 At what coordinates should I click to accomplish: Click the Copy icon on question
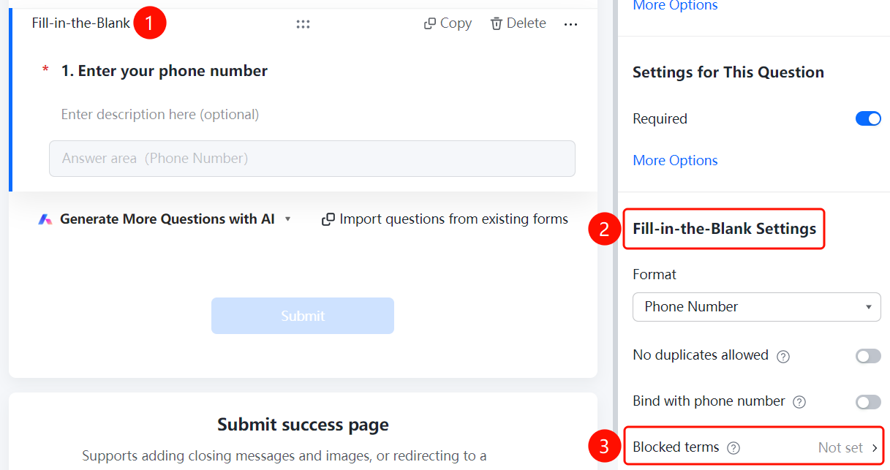pos(430,23)
